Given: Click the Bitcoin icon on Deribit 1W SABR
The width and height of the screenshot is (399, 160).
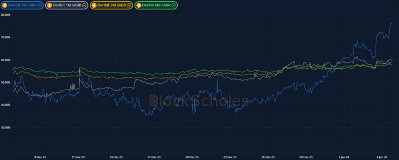Looking at the screenshot, I should coord(5,5).
